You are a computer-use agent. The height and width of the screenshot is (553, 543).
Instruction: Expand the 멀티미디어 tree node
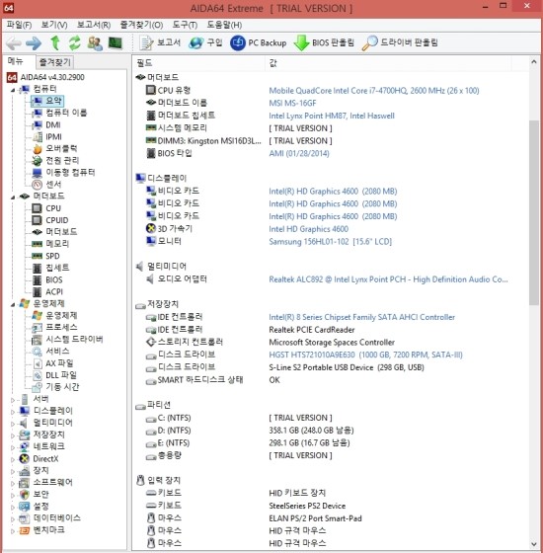(x=13, y=424)
